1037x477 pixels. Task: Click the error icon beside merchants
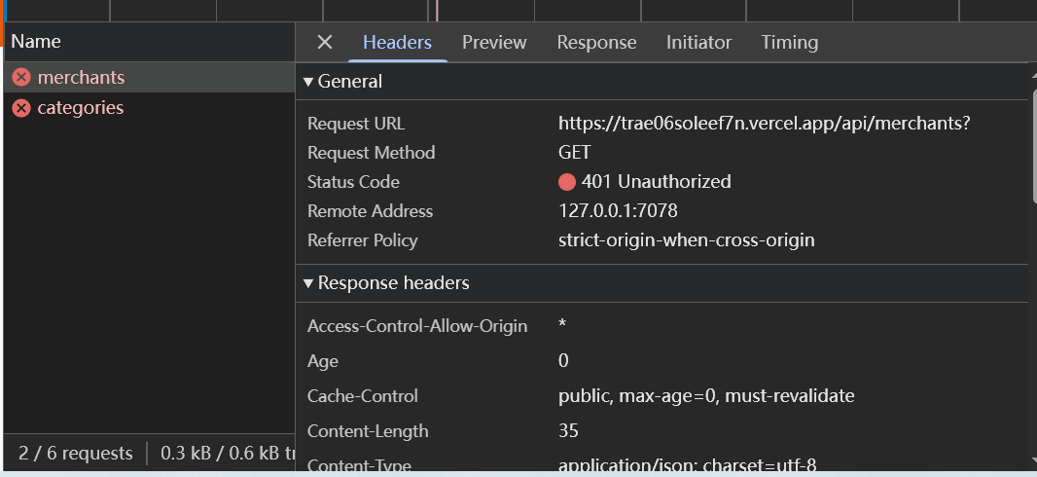pyautogui.click(x=21, y=77)
